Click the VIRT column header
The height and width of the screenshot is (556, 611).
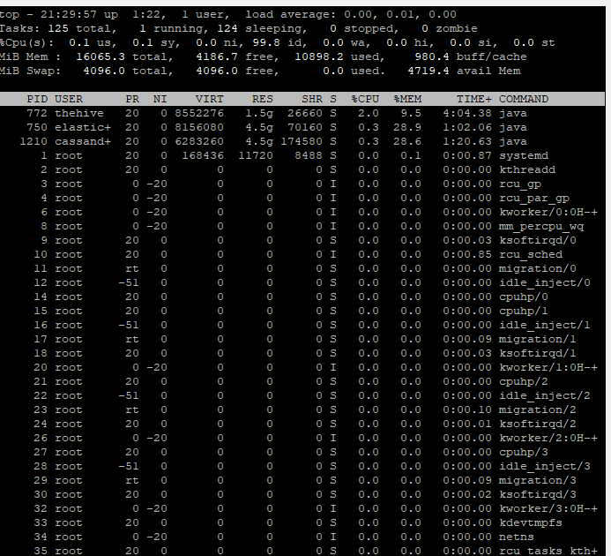pos(209,99)
